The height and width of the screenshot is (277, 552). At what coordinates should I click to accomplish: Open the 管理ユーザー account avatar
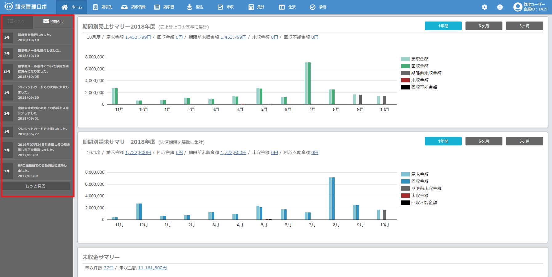coord(518,7)
